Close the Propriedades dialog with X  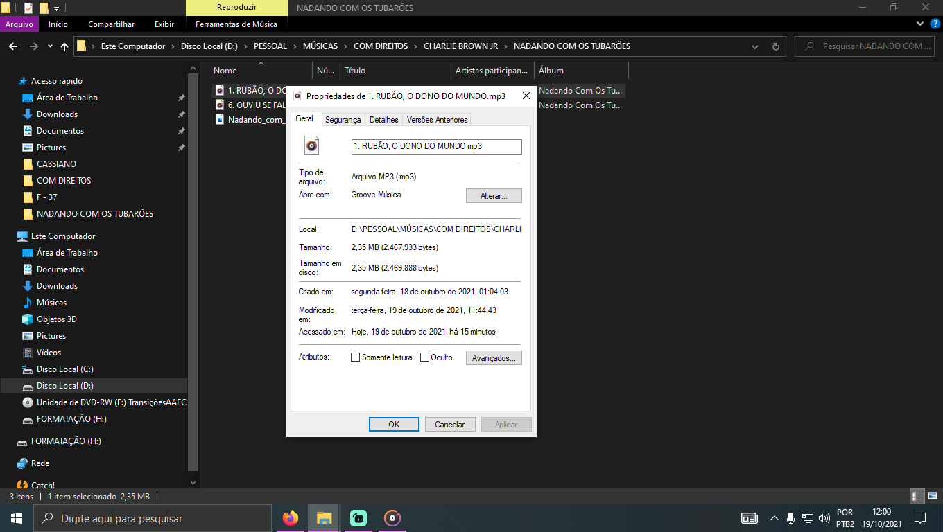(x=526, y=96)
